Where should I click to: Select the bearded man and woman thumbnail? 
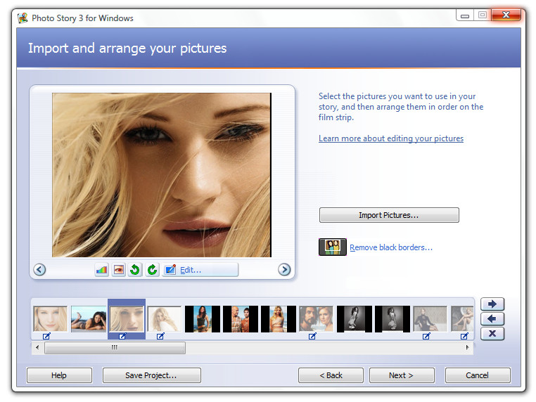click(317, 318)
